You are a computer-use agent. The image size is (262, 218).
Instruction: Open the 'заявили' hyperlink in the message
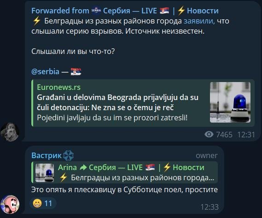[x=199, y=21]
